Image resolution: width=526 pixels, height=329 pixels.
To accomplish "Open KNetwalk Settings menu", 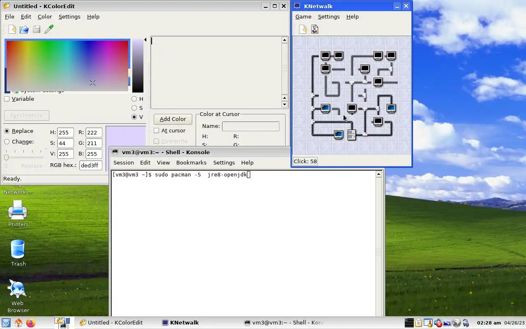I will 329,17.
